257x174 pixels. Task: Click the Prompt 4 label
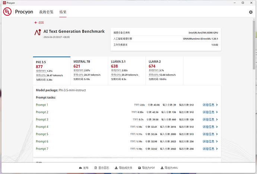pos(42,127)
